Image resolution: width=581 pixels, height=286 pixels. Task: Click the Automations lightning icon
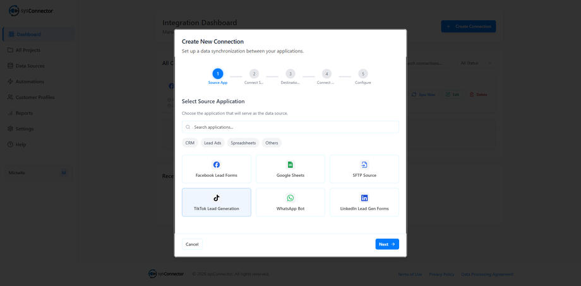(10, 81)
